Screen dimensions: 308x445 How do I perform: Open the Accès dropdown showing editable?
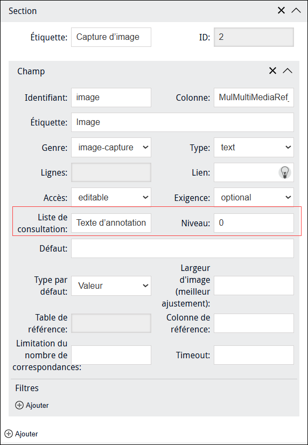coord(111,197)
